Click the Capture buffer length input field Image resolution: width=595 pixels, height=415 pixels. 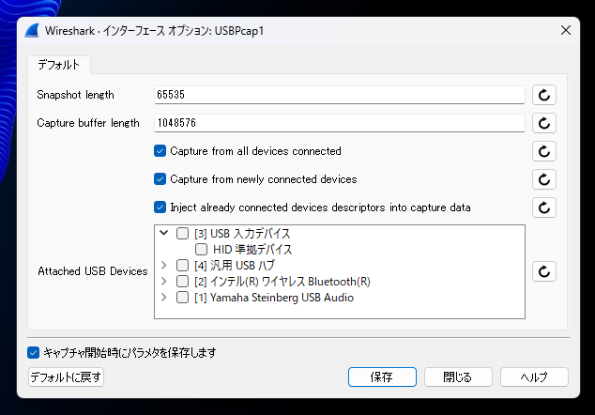pos(339,123)
